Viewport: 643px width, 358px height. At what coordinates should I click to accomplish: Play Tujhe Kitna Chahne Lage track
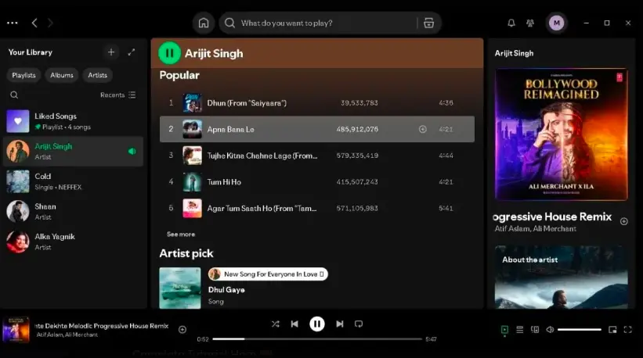pyautogui.click(x=316, y=156)
